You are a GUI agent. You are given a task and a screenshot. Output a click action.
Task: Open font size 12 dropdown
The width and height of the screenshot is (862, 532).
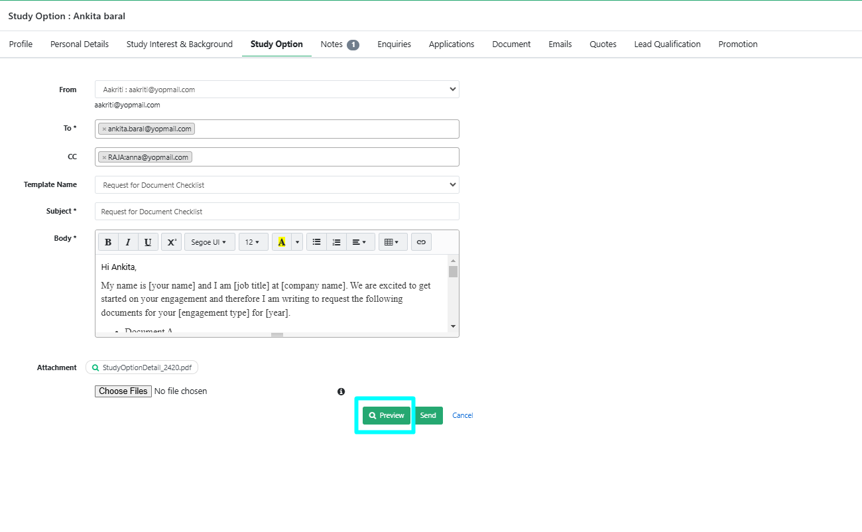(253, 242)
